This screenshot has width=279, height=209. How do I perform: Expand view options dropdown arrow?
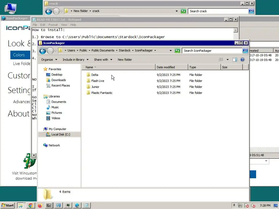tap(228, 60)
